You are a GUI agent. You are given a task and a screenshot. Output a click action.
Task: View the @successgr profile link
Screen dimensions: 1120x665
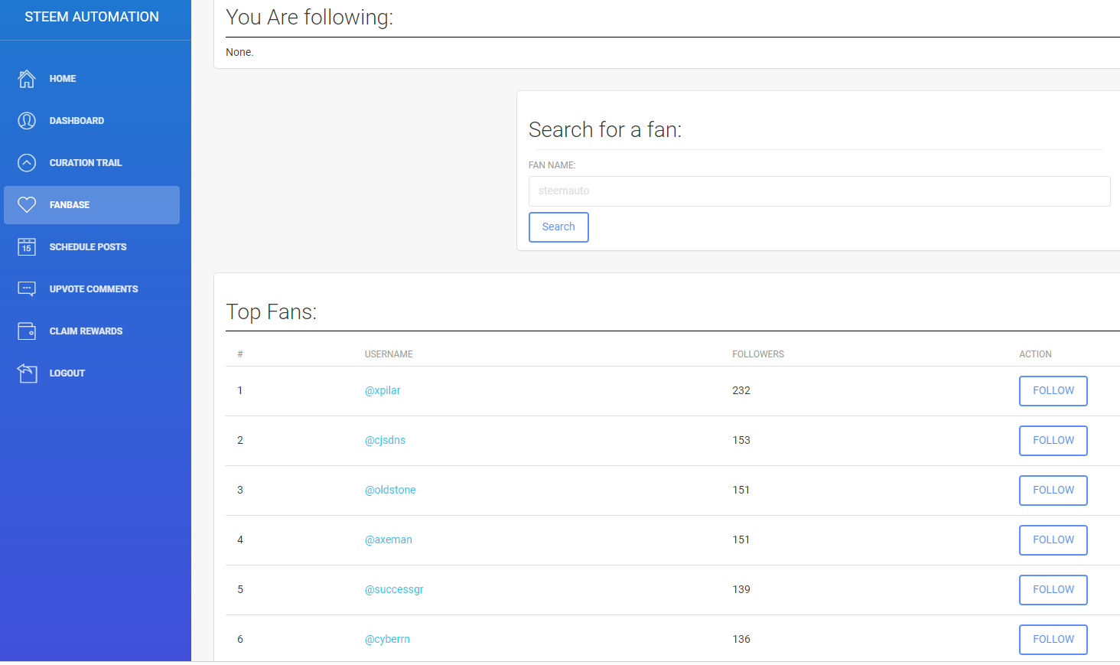394,590
